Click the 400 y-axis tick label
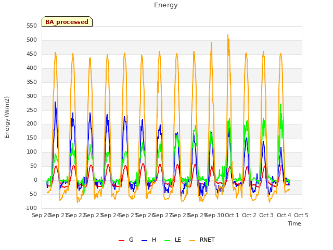The width and height of the screenshot is (333, 250). 32,68
